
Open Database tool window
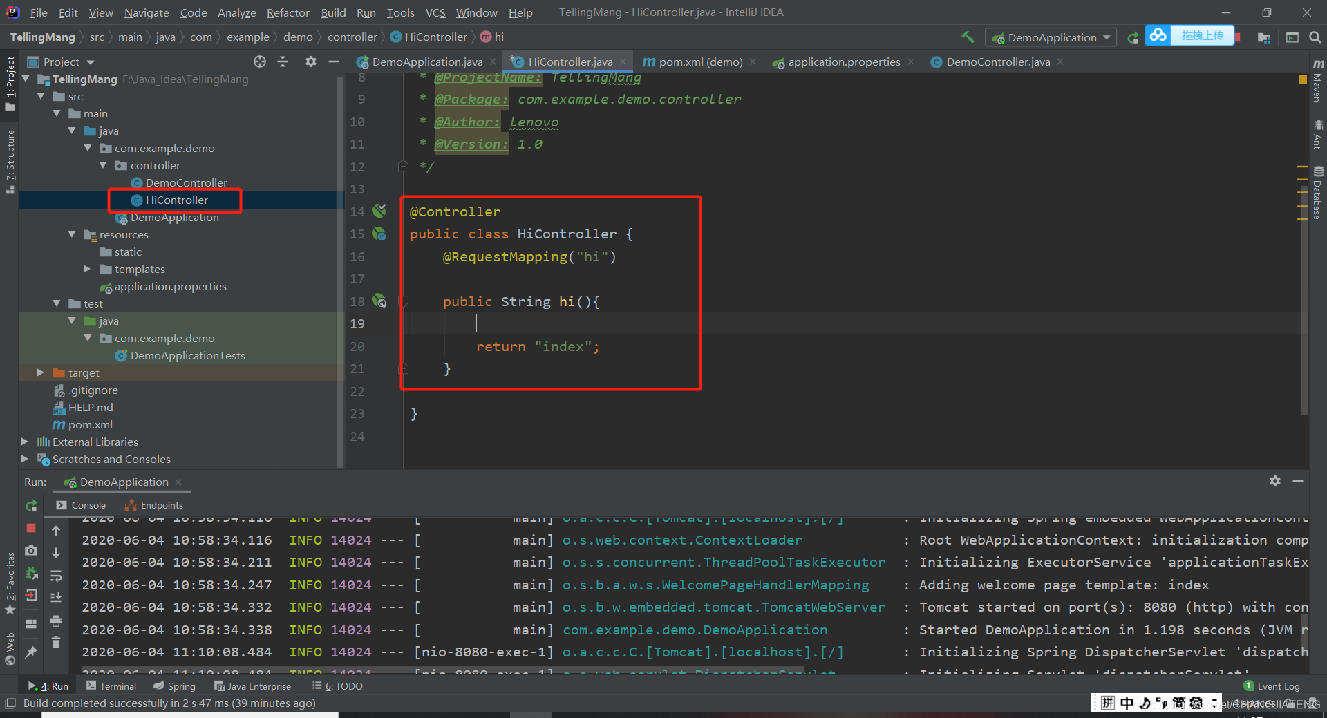[x=1318, y=192]
